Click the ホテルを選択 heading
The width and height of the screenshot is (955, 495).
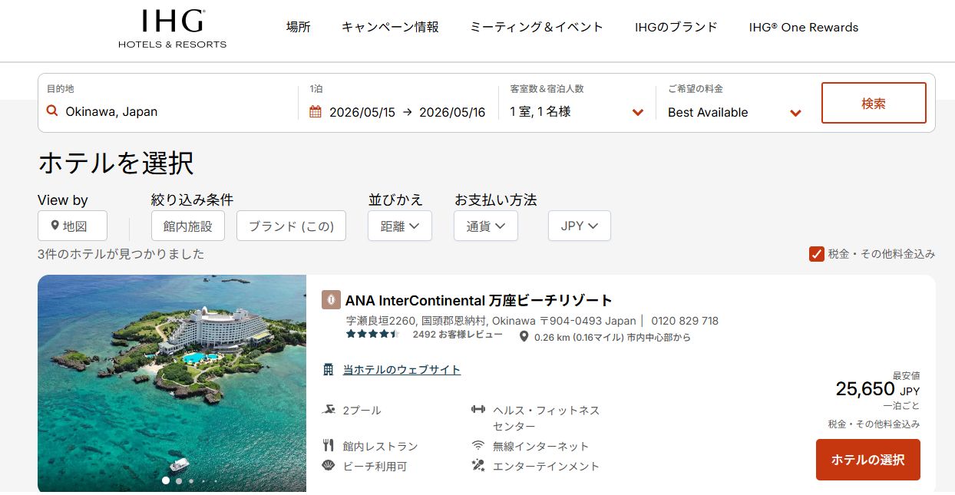tap(116, 163)
